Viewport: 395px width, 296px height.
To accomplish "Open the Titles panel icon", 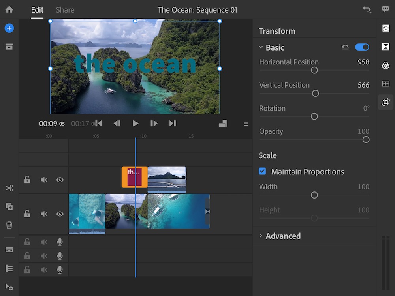I will click(386, 28).
